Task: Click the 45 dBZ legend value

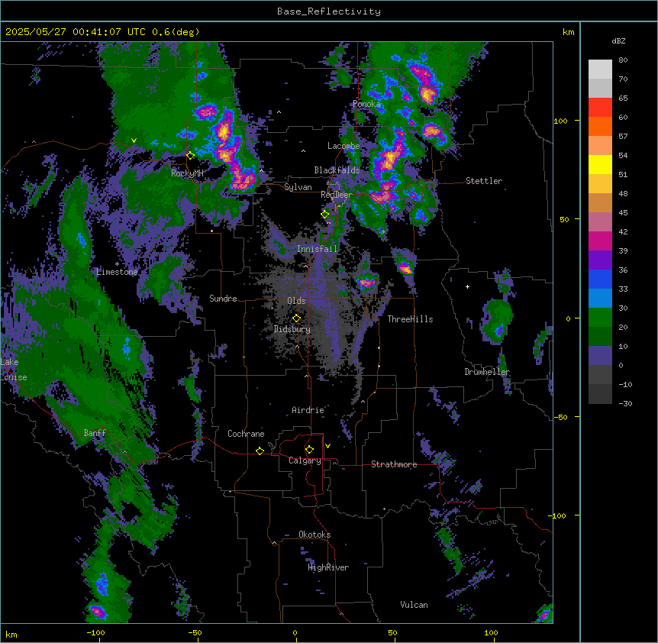Action: (x=623, y=213)
